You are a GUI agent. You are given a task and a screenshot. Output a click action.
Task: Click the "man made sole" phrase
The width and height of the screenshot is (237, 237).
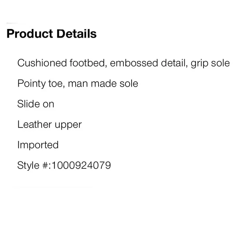[103, 84]
